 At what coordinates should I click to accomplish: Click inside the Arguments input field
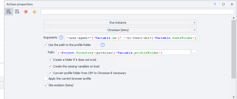131,38
